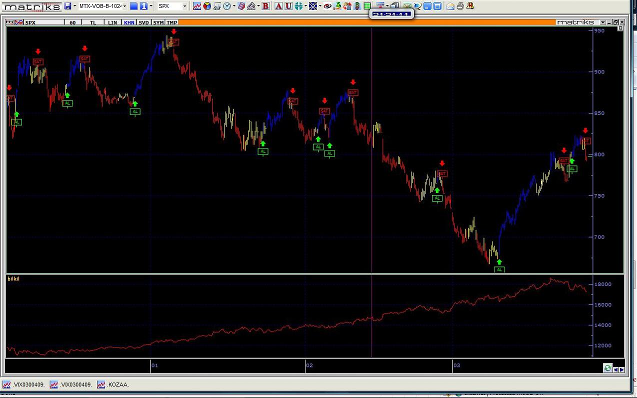The width and height of the screenshot is (637, 398).
Task: Click the 60 period button
Action: 72,22
